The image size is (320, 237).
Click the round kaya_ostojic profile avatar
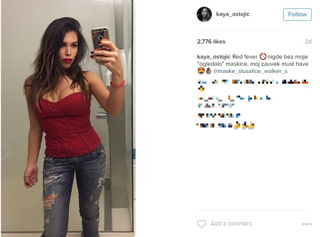(204, 14)
